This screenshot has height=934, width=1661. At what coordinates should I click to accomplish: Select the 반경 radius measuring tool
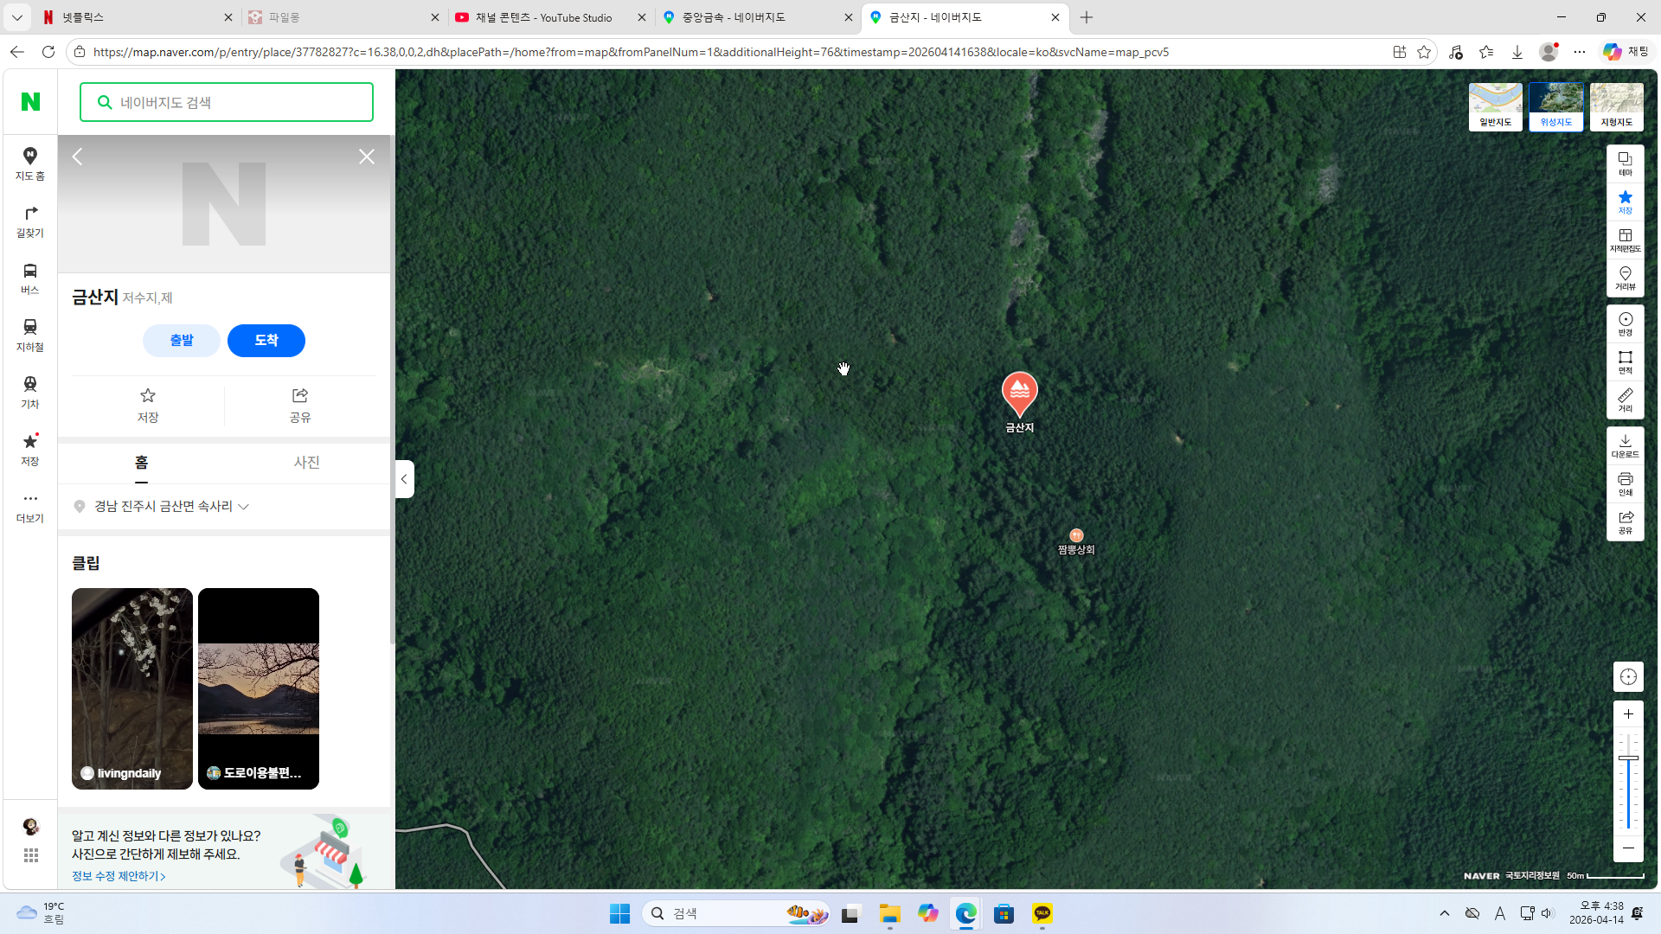1626,323
